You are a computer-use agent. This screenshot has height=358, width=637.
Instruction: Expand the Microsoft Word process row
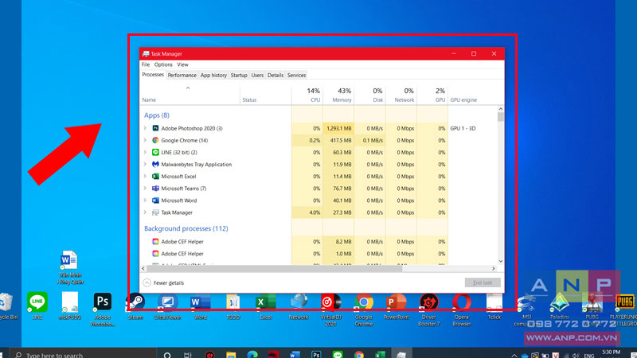(x=145, y=200)
